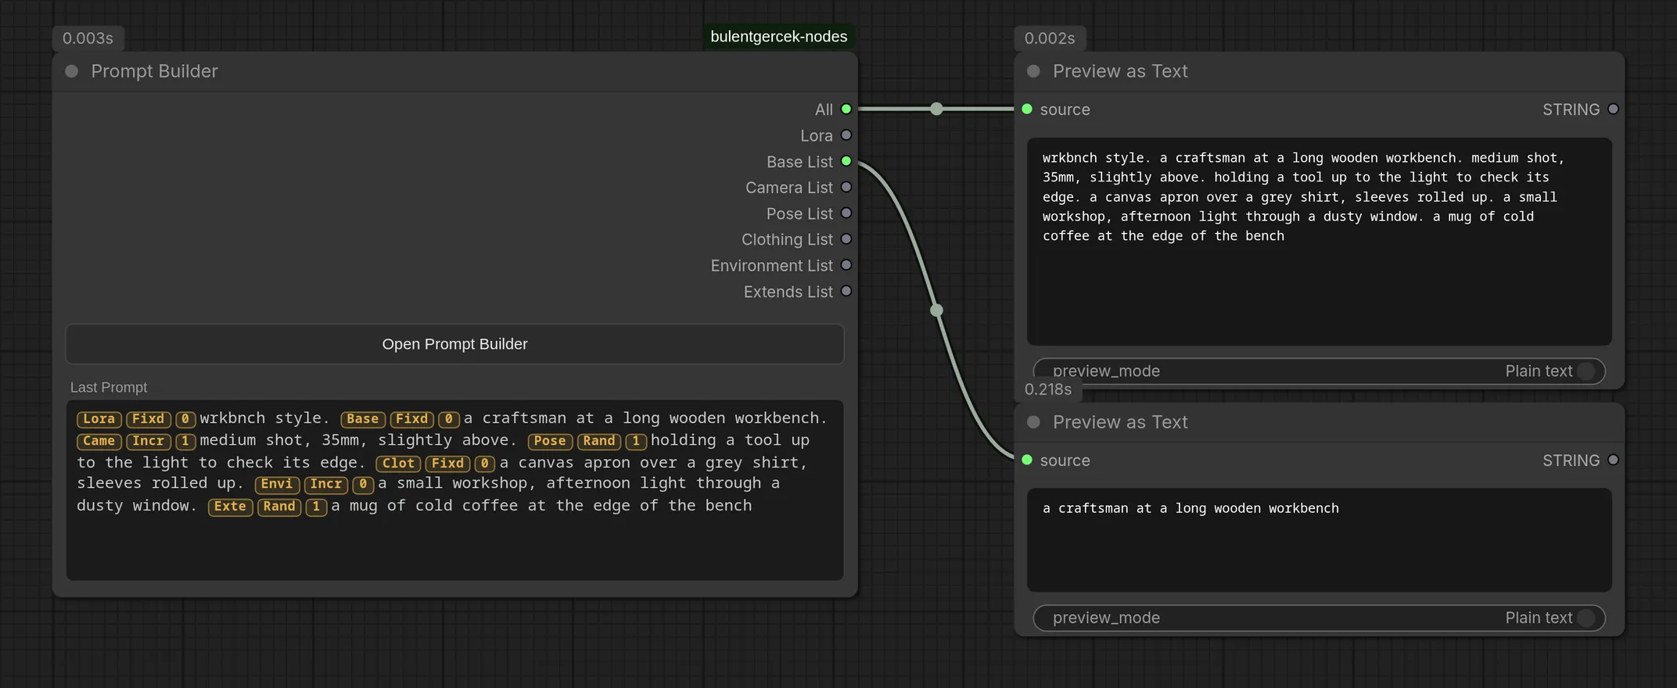Screen dimensions: 1677x688
Task: Click the Clothing List output socket
Action: [x=846, y=238]
